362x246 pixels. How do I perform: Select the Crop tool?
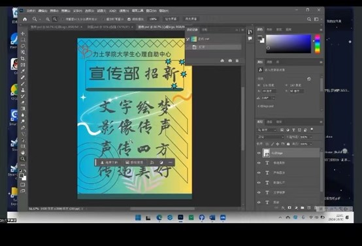click(23, 58)
